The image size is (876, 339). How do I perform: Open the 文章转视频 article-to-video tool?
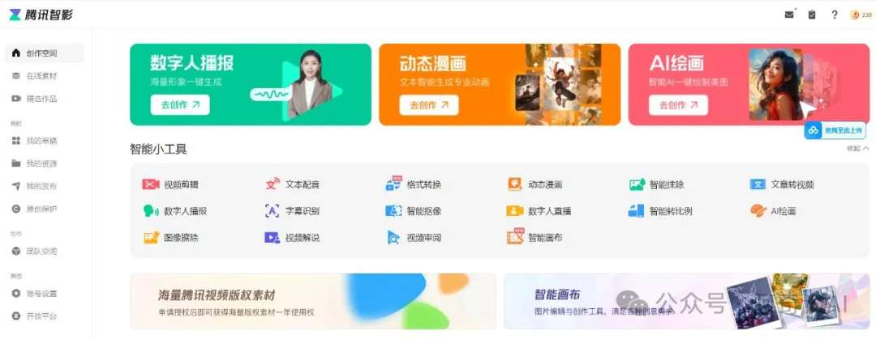pos(782,184)
